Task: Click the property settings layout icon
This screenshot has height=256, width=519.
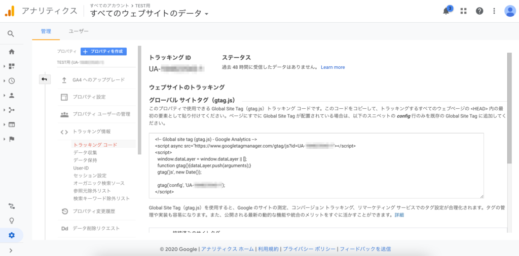Action: 64,97
